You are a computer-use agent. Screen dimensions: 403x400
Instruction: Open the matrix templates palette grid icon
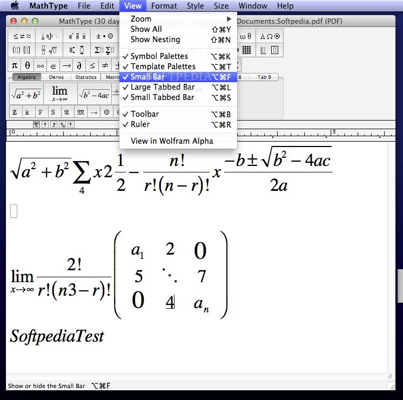coord(246,50)
